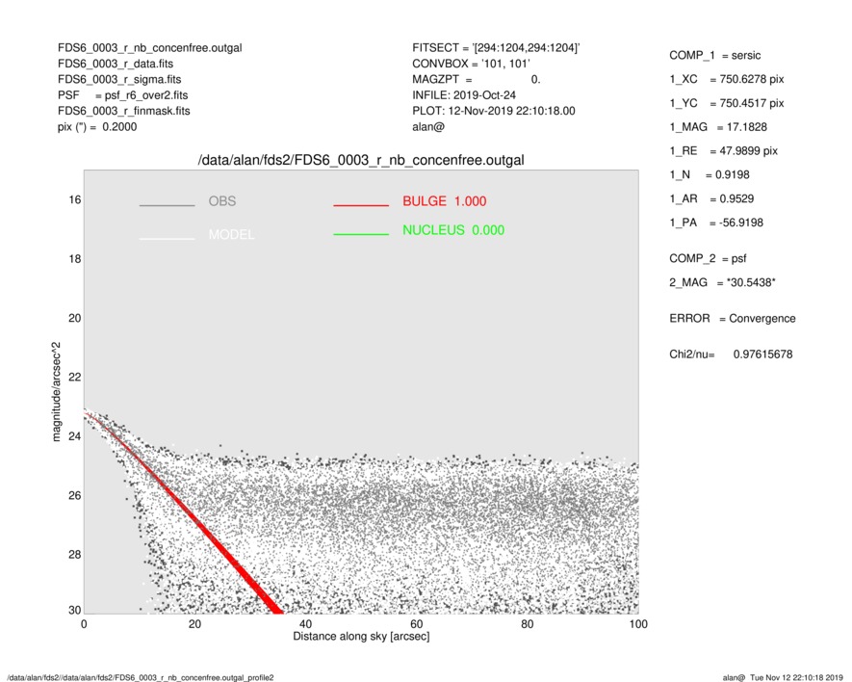This screenshot has height=682, width=852.
Task: Click the y-axis tick label 24
Action: [x=75, y=436]
